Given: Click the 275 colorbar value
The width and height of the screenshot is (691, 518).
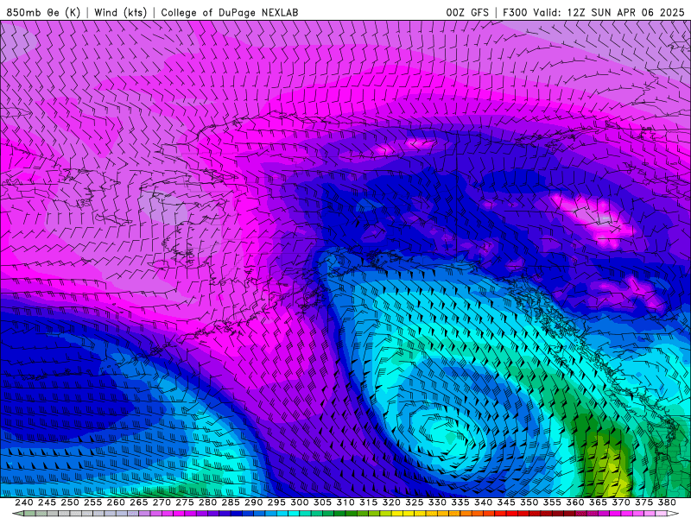Looking at the screenshot, I should [184, 502].
